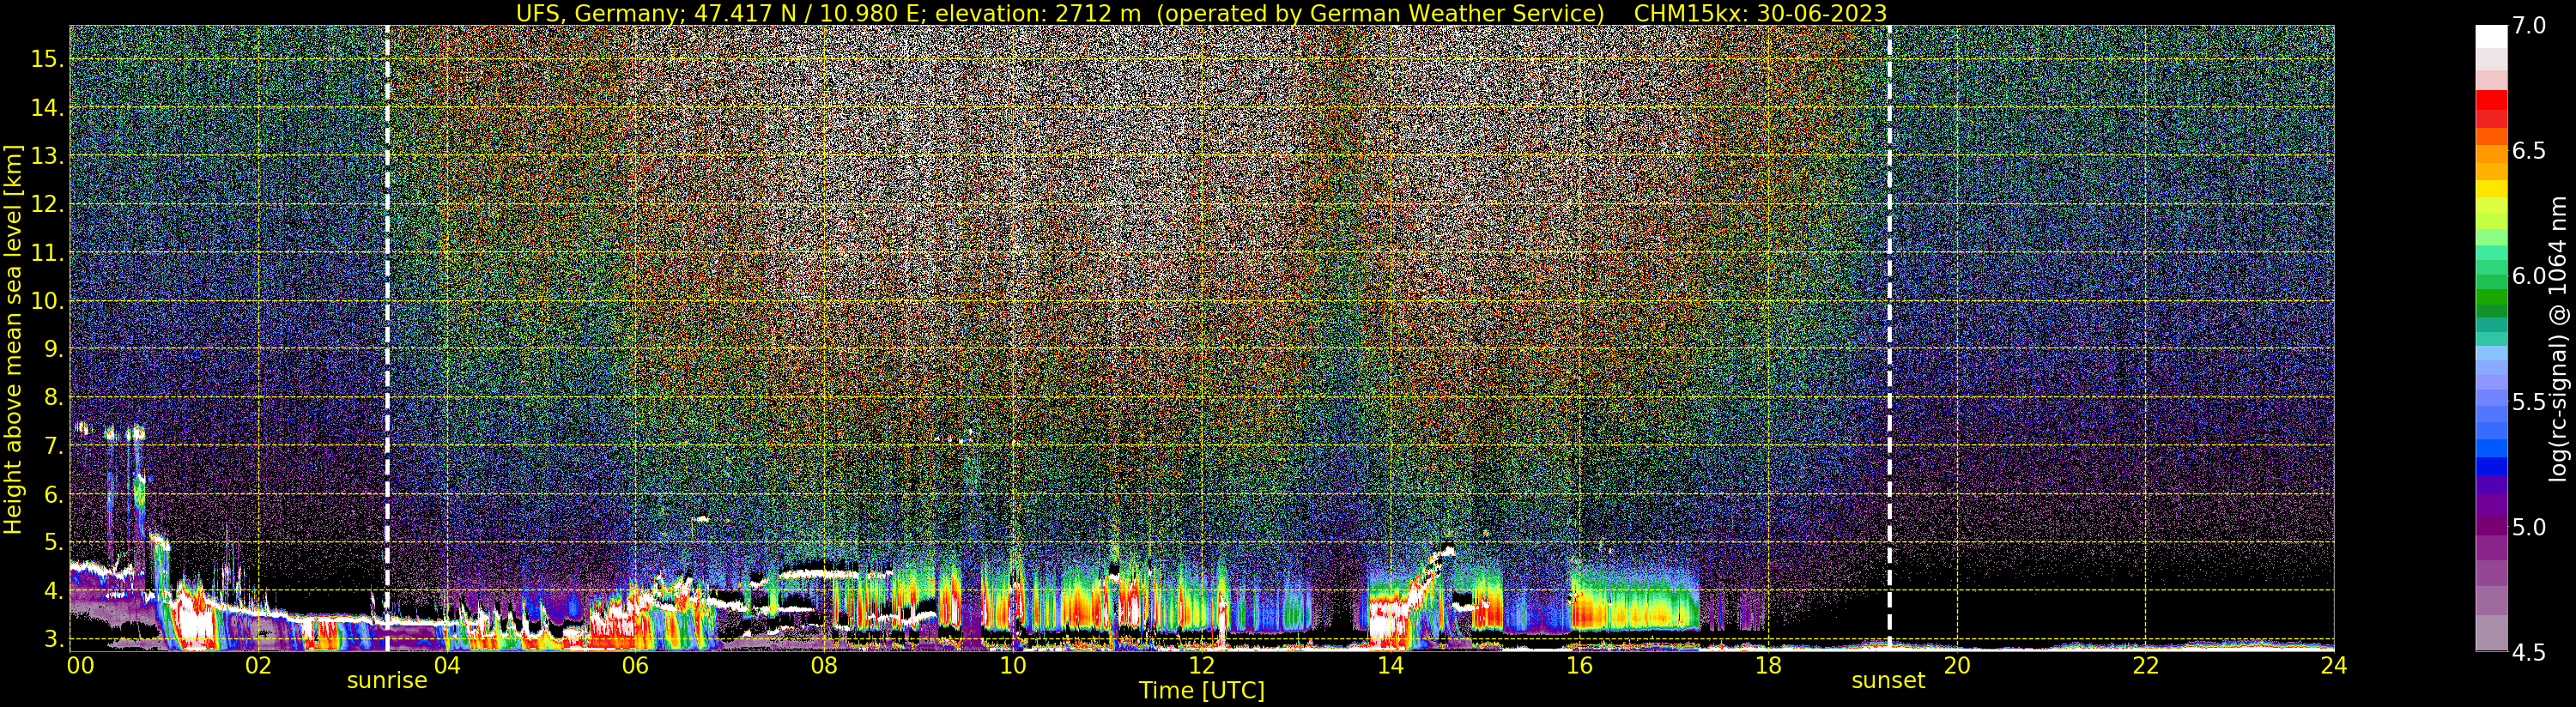Viewport: 2576px width, 707px height.
Task: Click the purple colorbar segment at 5.0
Action: [x=2491, y=526]
